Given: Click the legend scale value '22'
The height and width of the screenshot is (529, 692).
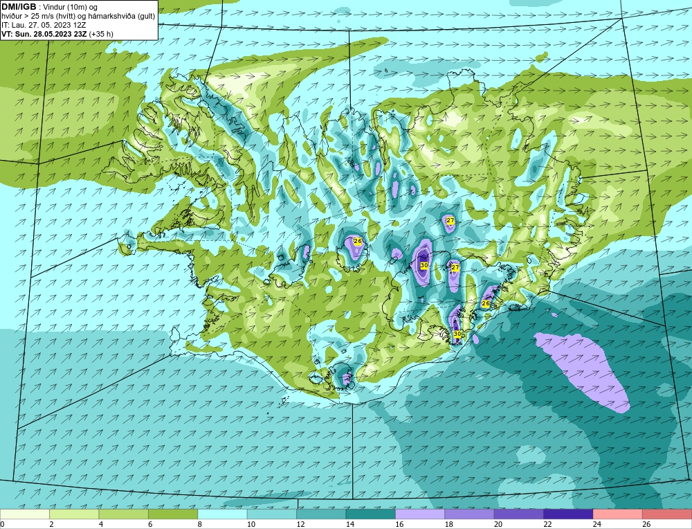Looking at the screenshot, I should coord(547,524).
